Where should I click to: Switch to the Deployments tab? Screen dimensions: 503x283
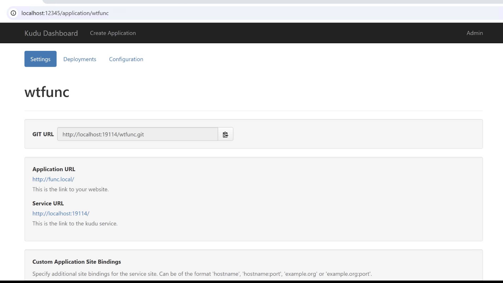click(x=80, y=59)
